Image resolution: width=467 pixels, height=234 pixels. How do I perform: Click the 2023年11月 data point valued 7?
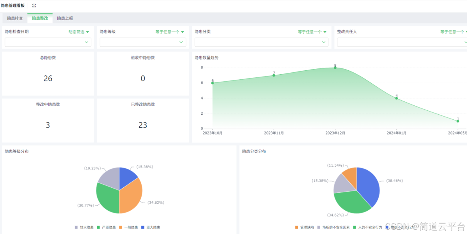point(274,75)
